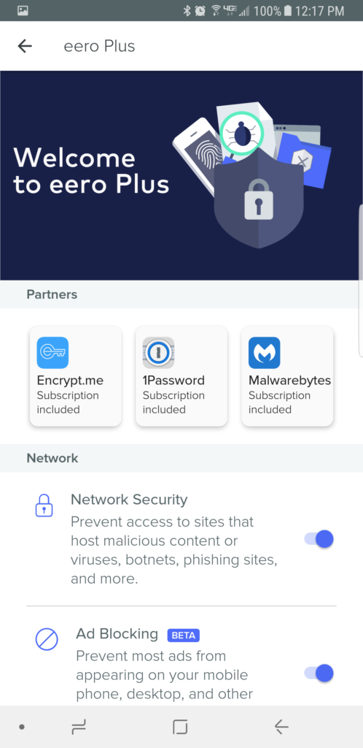Tap the shield lock illustration in banner
The height and width of the screenshot is (748, 363).
point(259,198)
